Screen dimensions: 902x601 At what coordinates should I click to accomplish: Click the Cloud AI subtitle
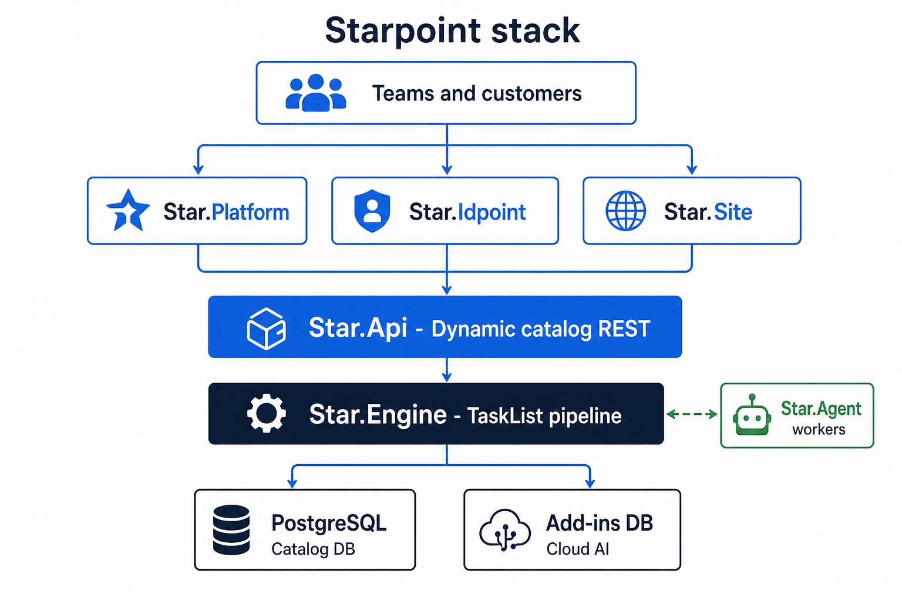[578, 549]
